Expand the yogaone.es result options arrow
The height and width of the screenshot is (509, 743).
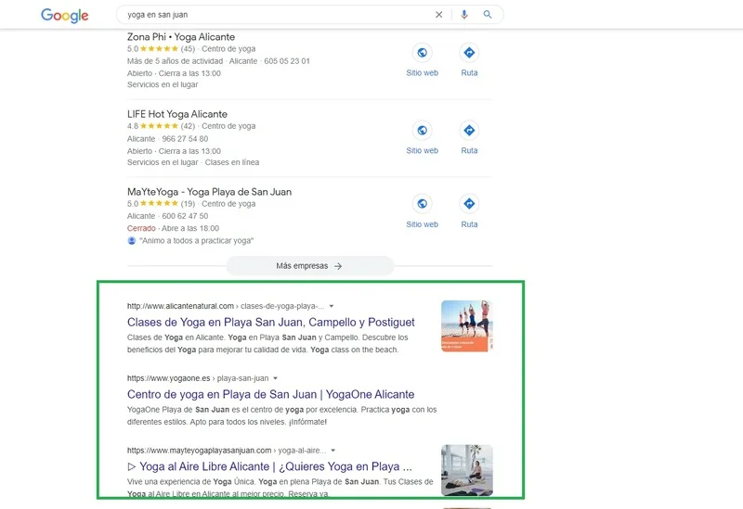pos(275,378)
